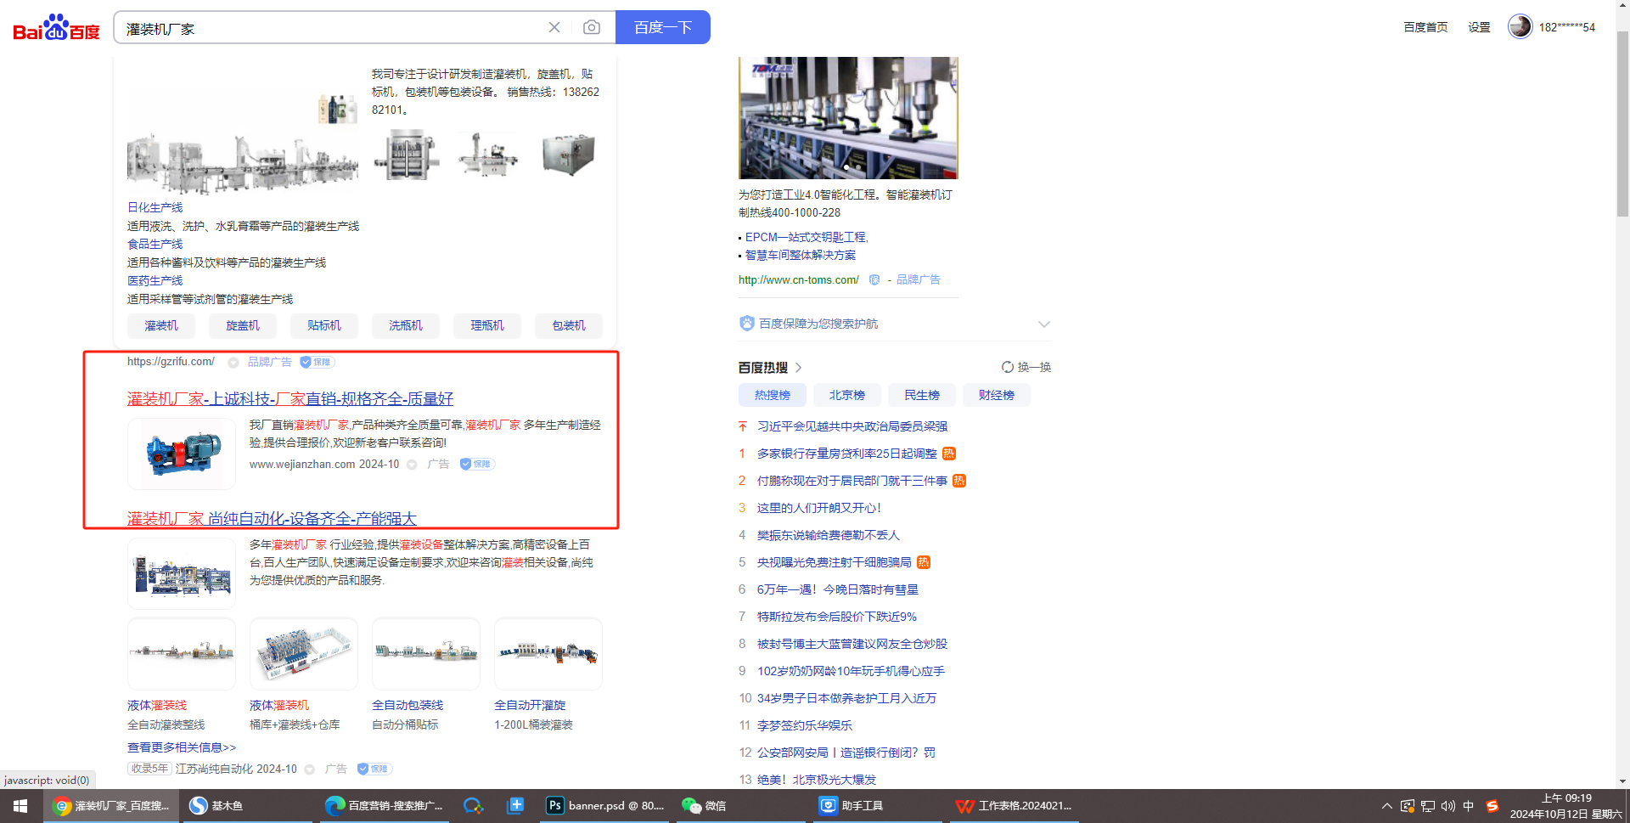
Task: Open the http://www.cn-toms.com/ URL link
Action: click(x=799, y=279)
